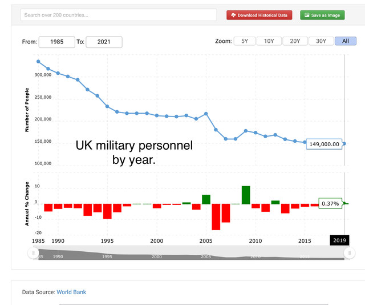Click the 2010 x-axis label

(x=255, y=241)
